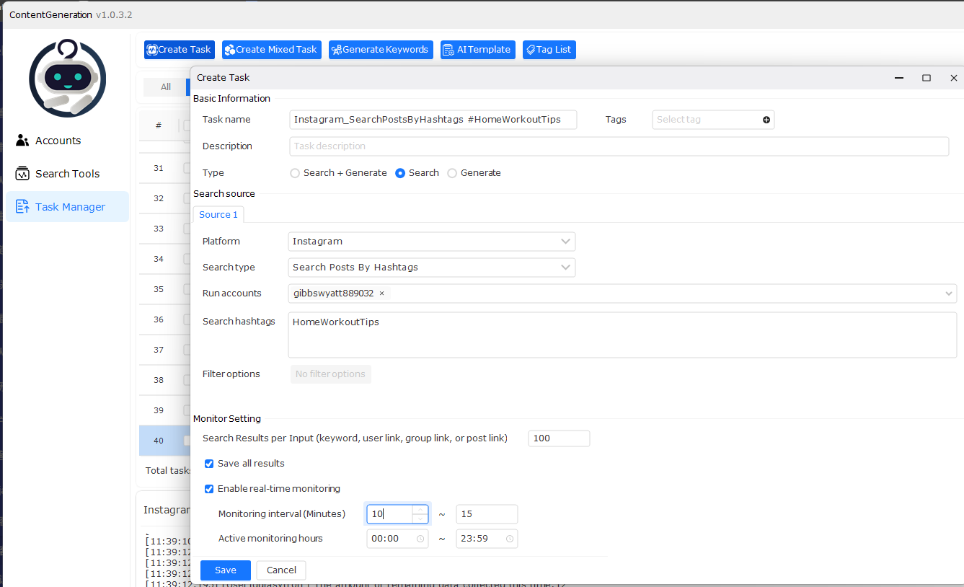Uncheck Save all results checkbox

pyautogui.click(x=209, y=464)
